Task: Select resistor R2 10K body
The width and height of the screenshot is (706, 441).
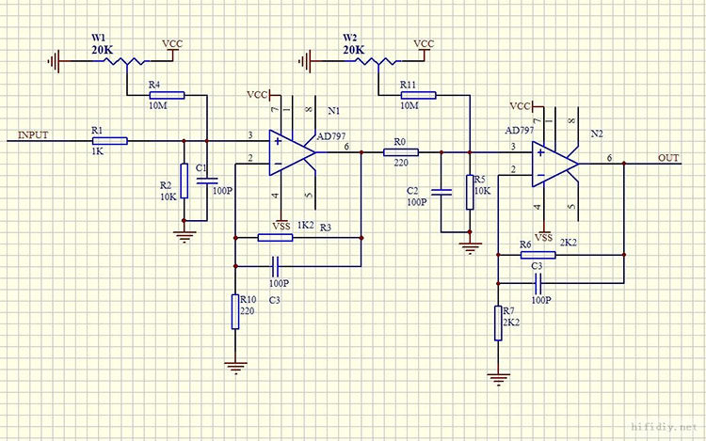Action: (x=185, y=181)
